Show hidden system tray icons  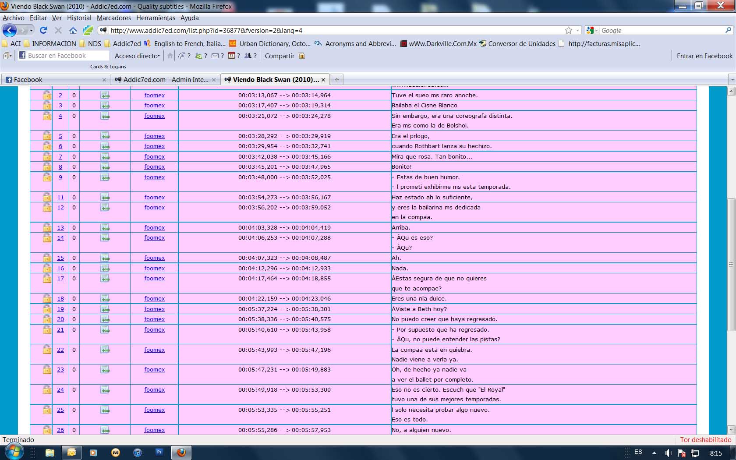click(654, 453)
